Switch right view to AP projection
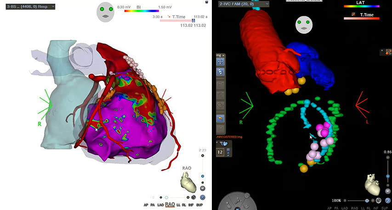The height and width of the screenshot is (210, 392). 330,208
